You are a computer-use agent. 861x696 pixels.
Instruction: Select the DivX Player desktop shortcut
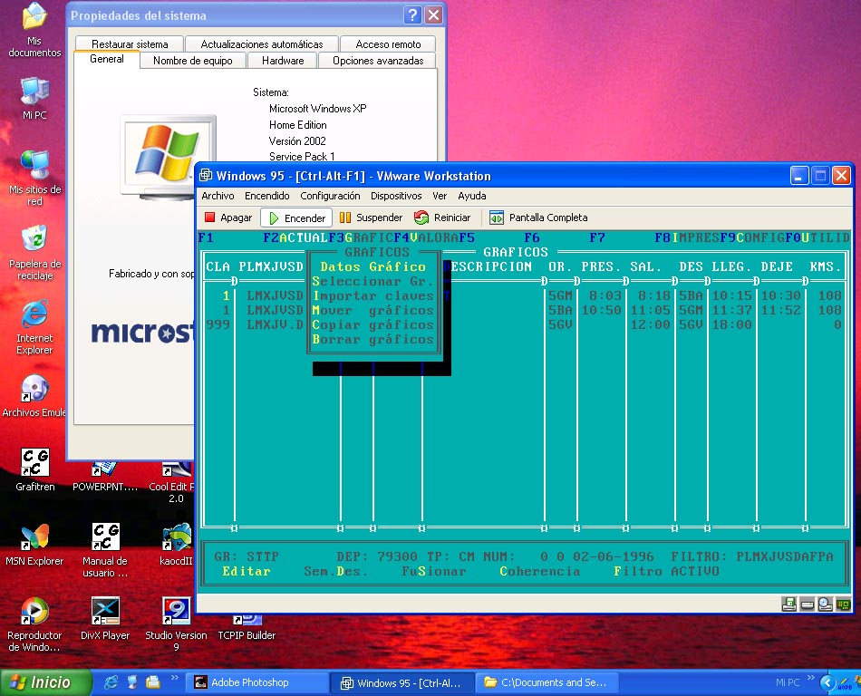105,619
